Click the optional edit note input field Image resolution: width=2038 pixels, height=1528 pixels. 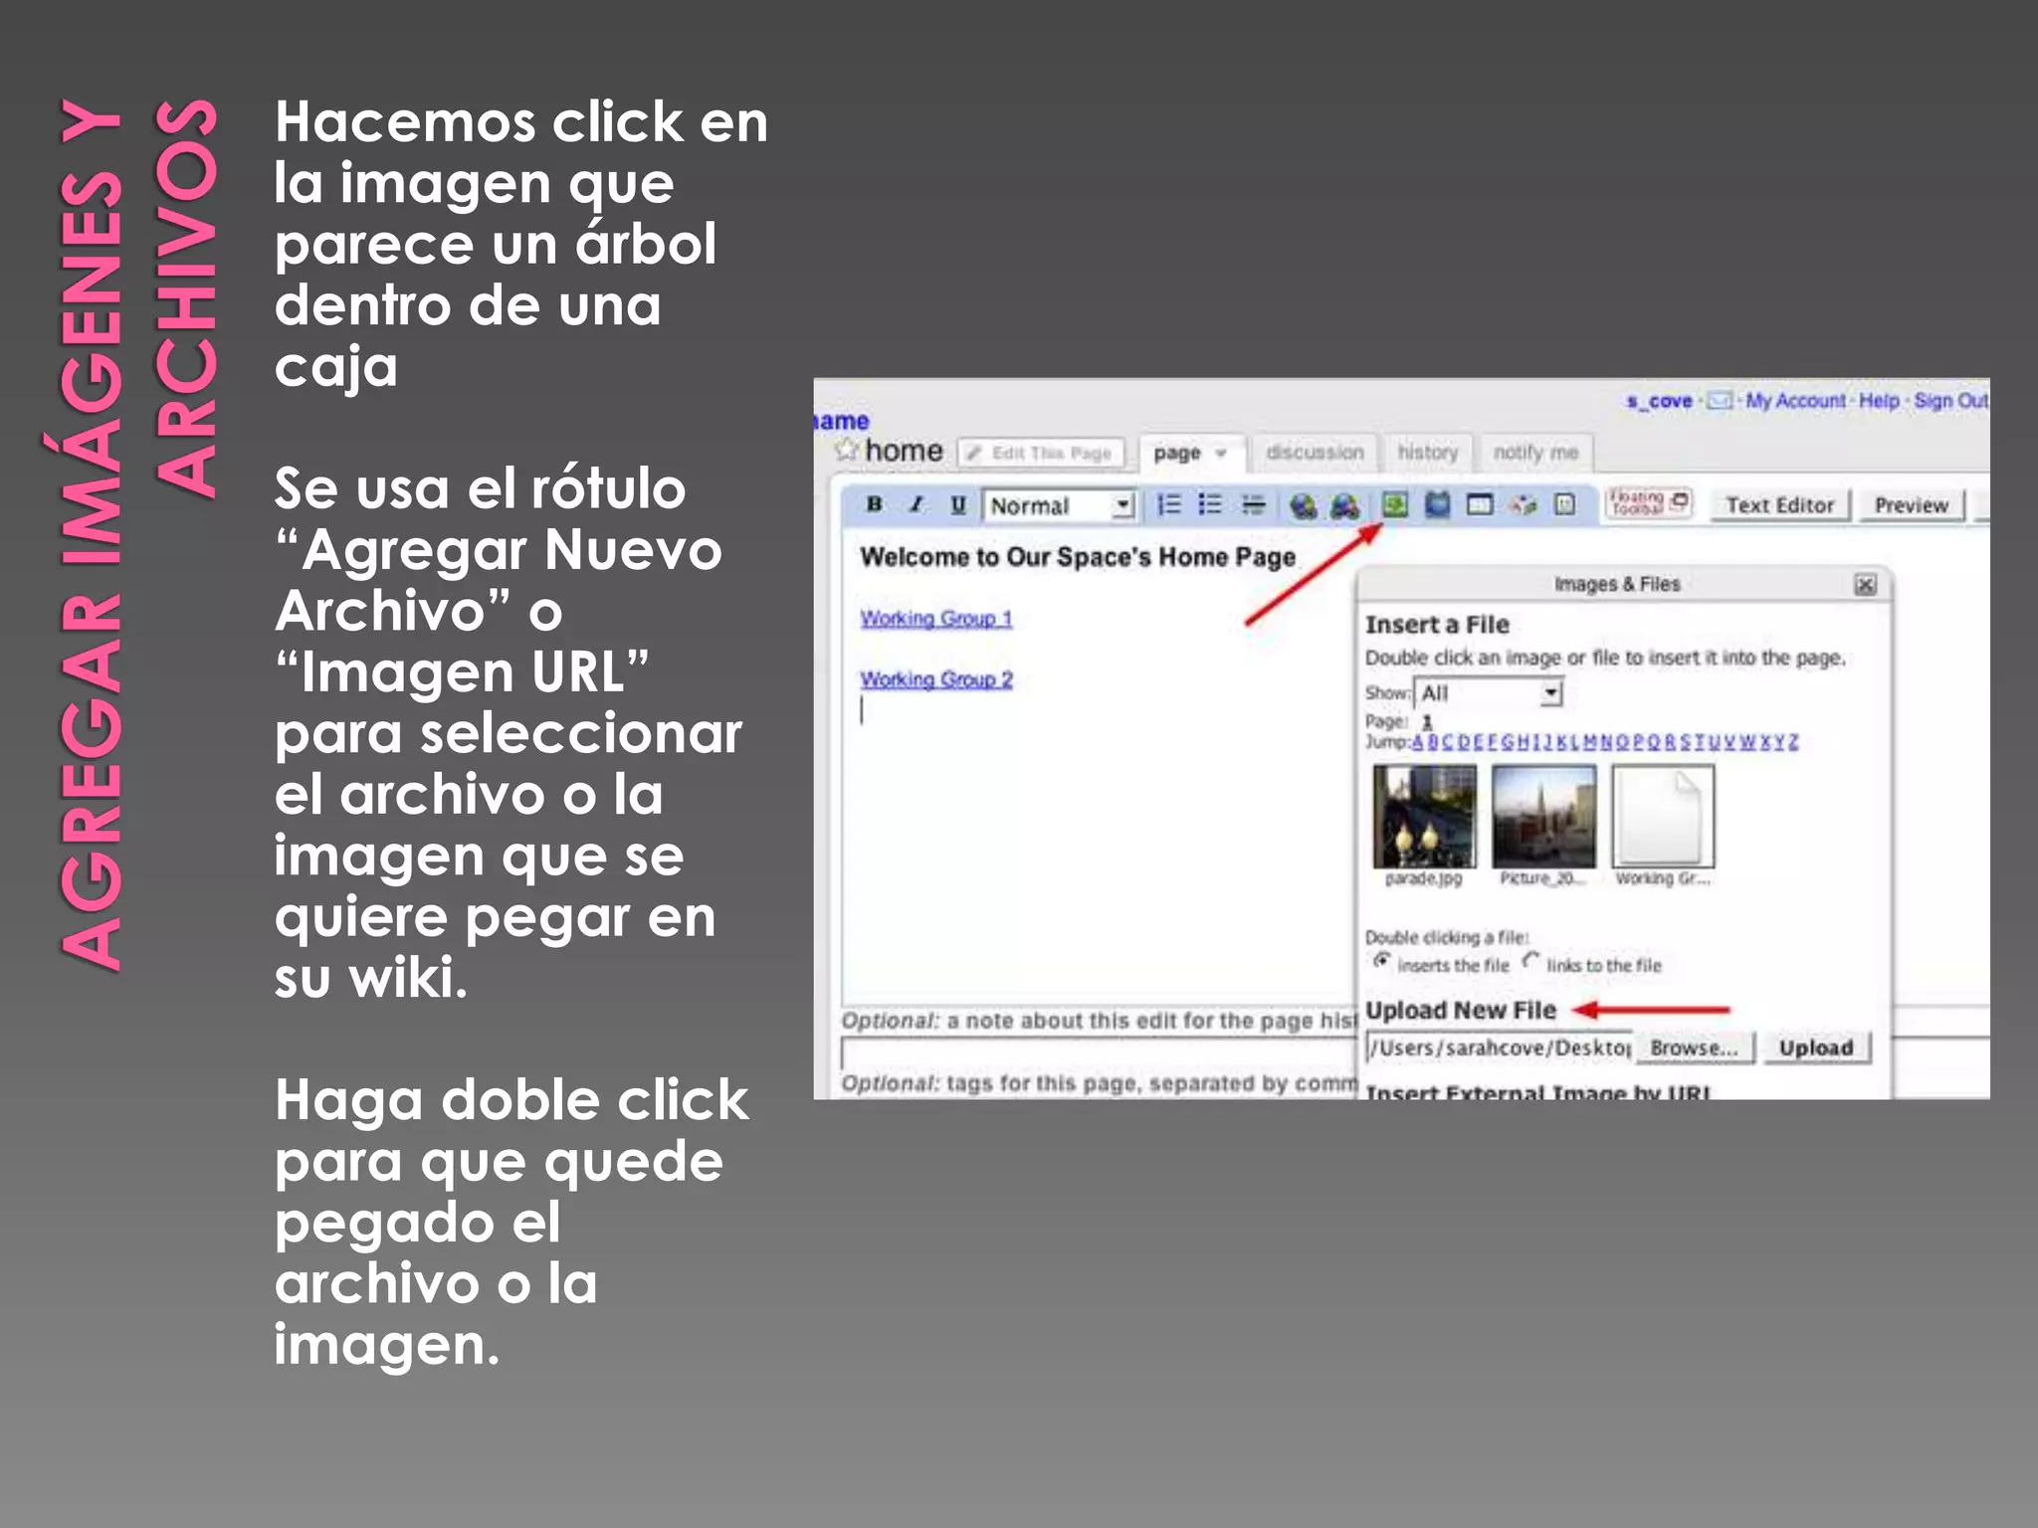[x=1099, y=1052]
